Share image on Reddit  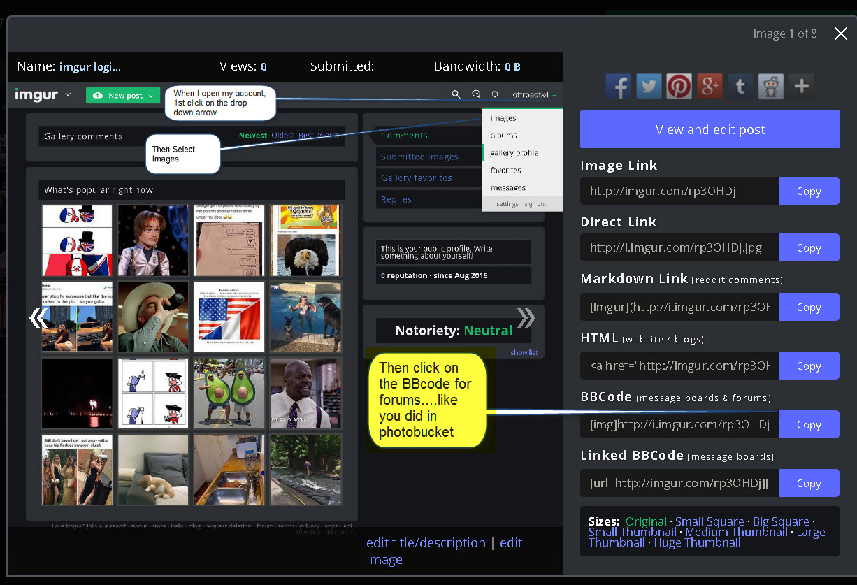click(771, 87)
